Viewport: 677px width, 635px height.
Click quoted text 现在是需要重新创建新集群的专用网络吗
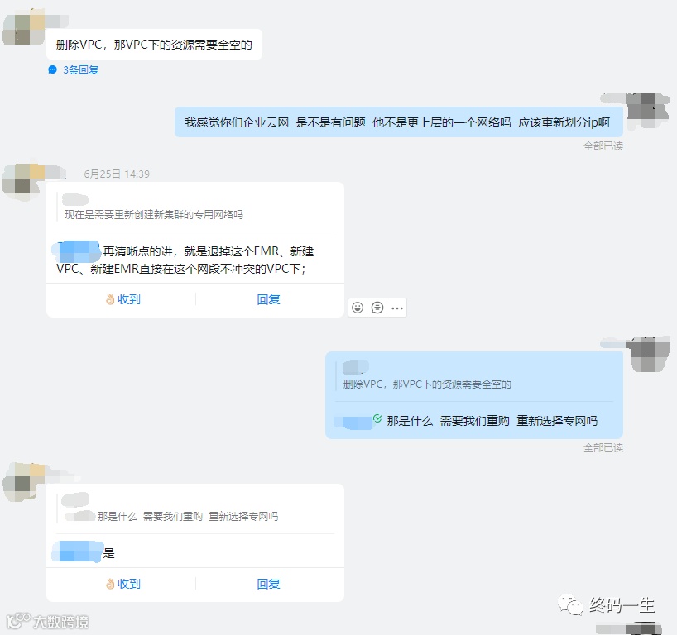(154, 214)
